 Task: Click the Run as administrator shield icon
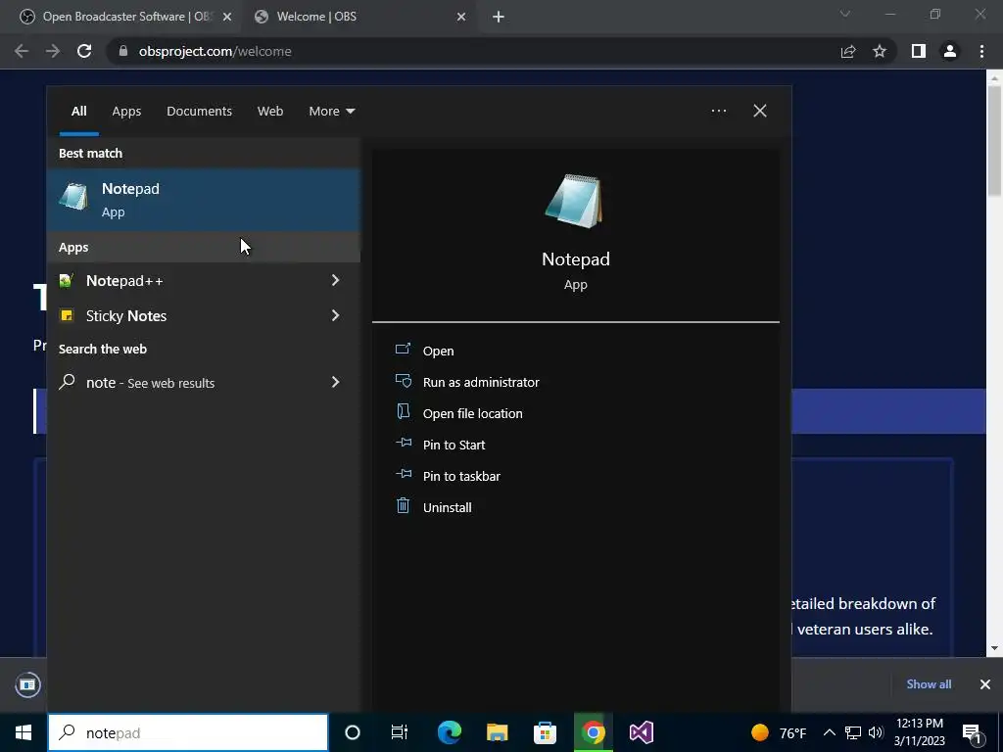pyautogui.click(x=403, y=381)
